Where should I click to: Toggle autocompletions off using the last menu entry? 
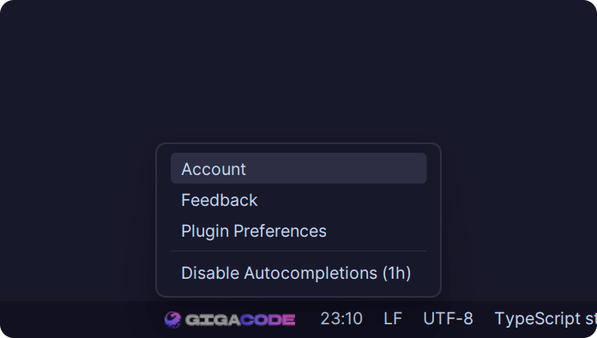298,273
